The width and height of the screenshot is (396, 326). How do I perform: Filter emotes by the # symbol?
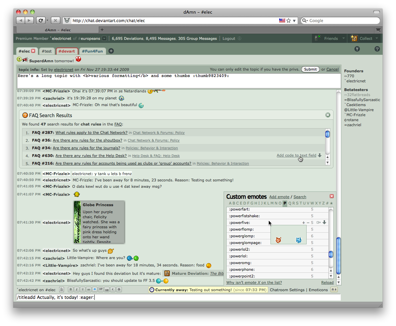click(327, 203)
